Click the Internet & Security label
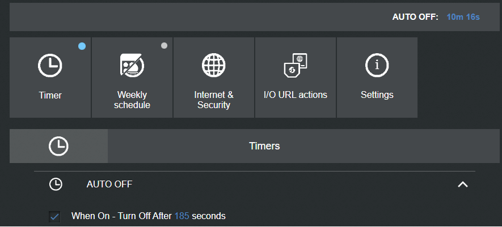The height and width of the screenshot is (227, 502). coord(213,100)
